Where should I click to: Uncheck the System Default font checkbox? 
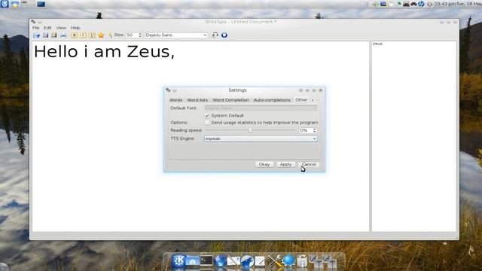coord(207,115)
